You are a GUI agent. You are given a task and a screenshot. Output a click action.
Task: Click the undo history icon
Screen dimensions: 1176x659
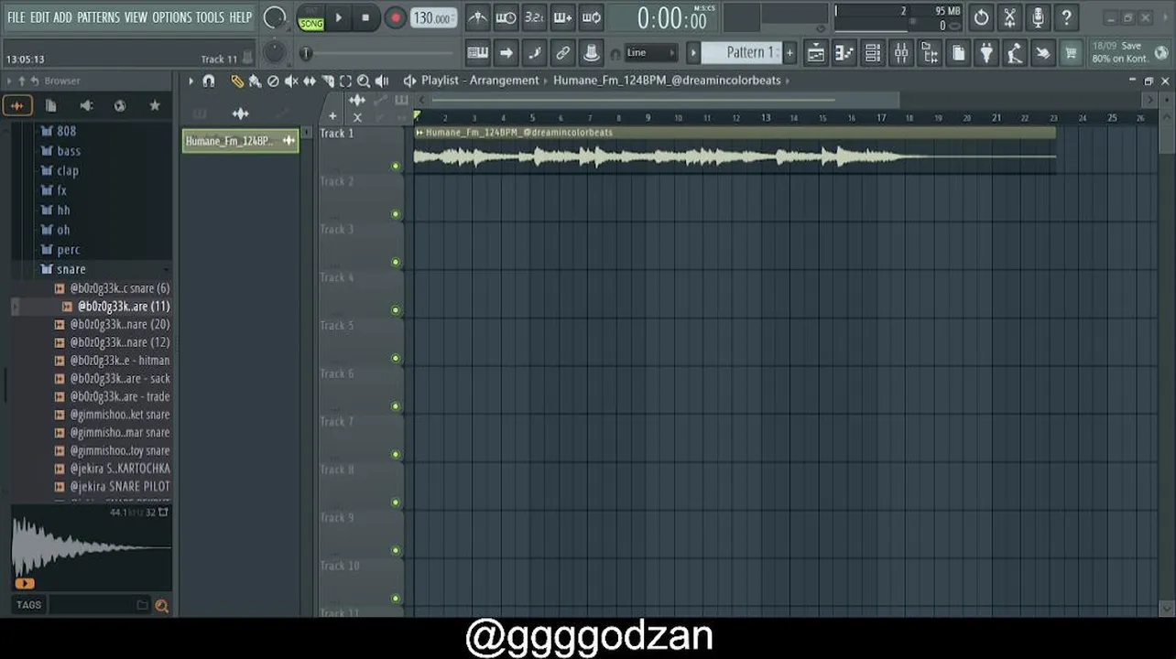pos(981,17)
